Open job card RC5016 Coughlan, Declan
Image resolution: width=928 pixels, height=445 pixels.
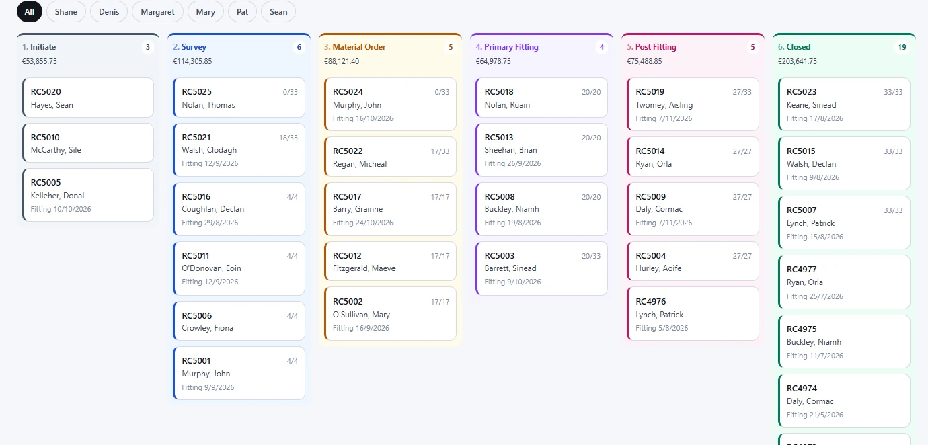tap(239, 209)
